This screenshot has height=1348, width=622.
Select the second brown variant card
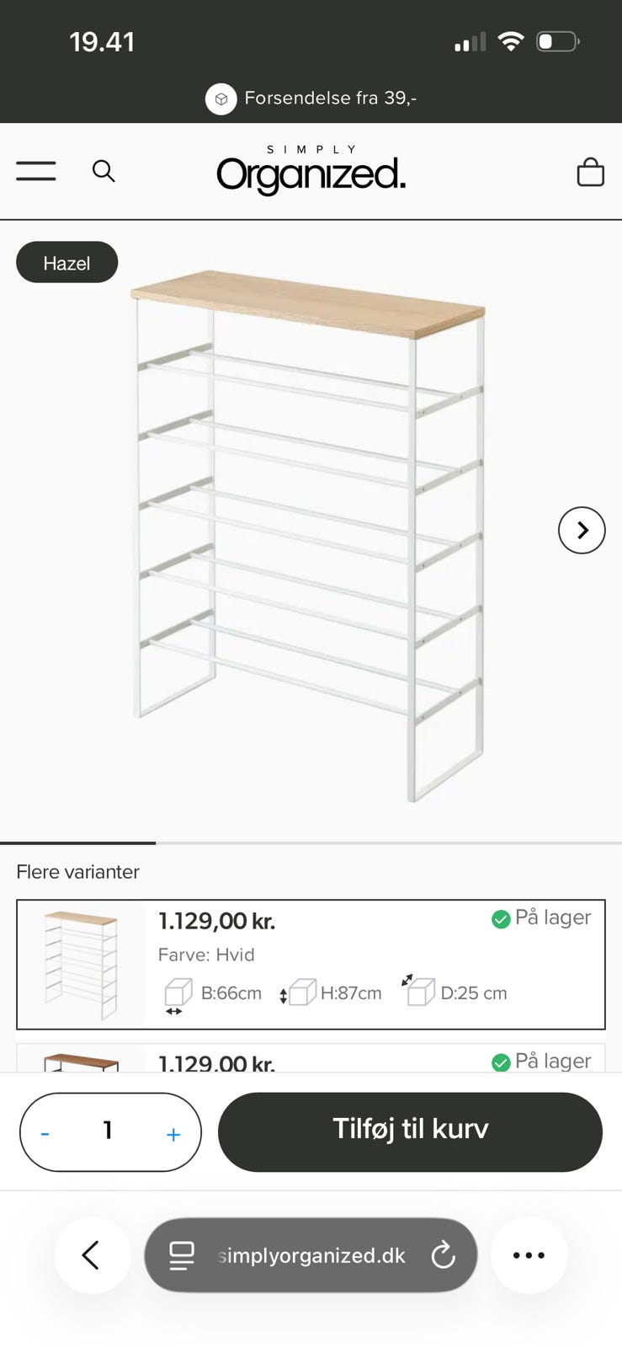pyautogui.click(x=311, y=1058)
